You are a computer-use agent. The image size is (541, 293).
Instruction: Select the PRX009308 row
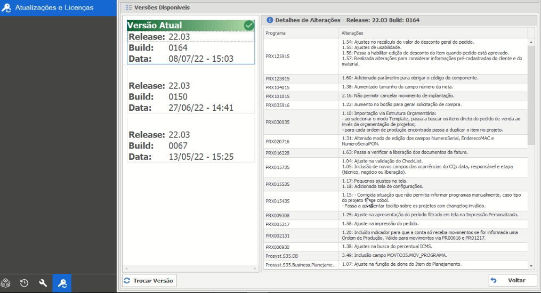pyautogui.click(x=395, y=215)
